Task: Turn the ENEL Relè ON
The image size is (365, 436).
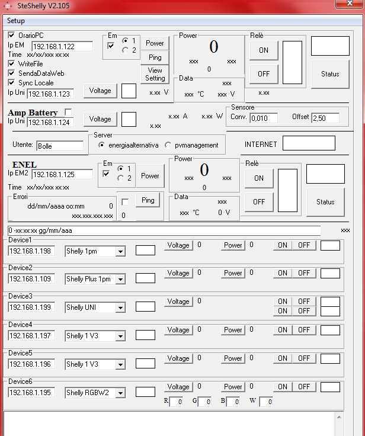Action: [x=259, y=178]
